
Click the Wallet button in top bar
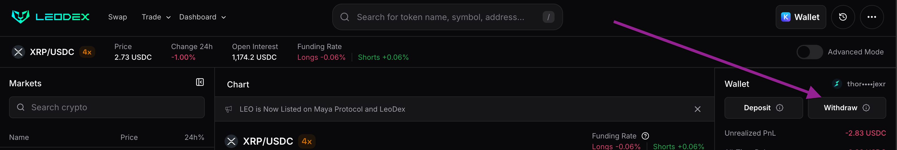pyautogui.click(x=800, y=17)
